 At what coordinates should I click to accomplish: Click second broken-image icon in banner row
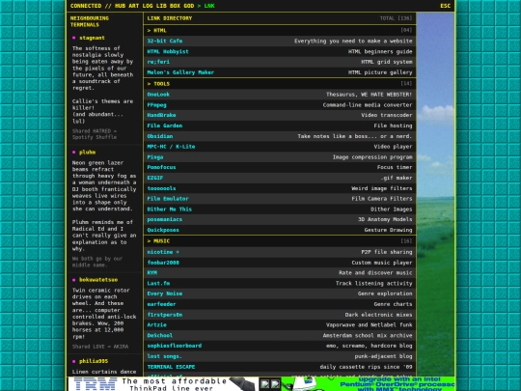pos(275,384)
